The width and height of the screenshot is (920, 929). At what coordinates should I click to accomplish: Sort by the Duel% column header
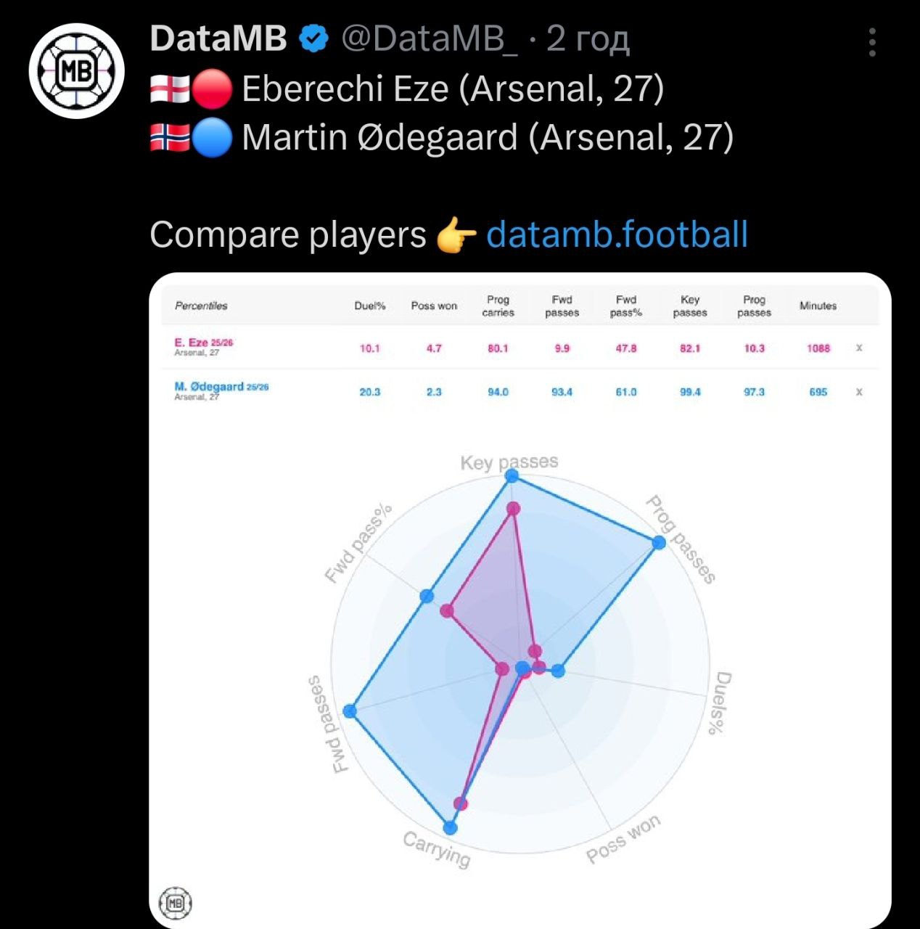pyautogui.click(x=369, y=306)
